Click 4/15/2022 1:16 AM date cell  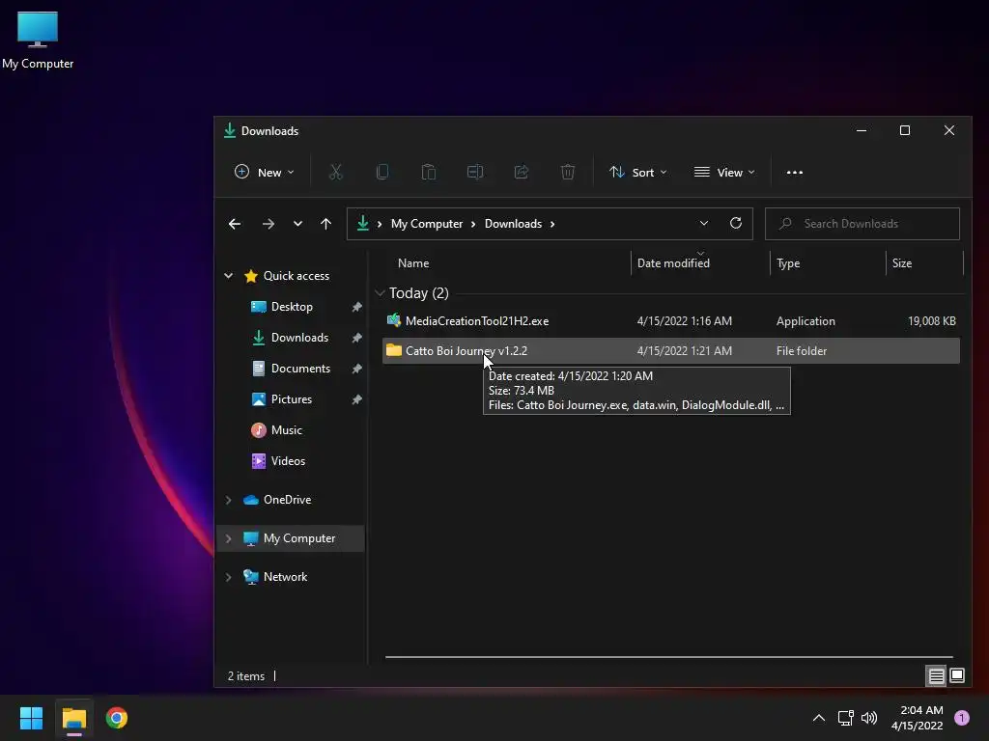(685, 321)
